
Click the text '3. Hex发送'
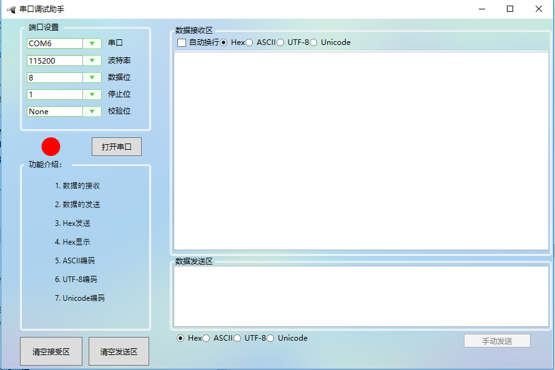(x=72, y=223)
